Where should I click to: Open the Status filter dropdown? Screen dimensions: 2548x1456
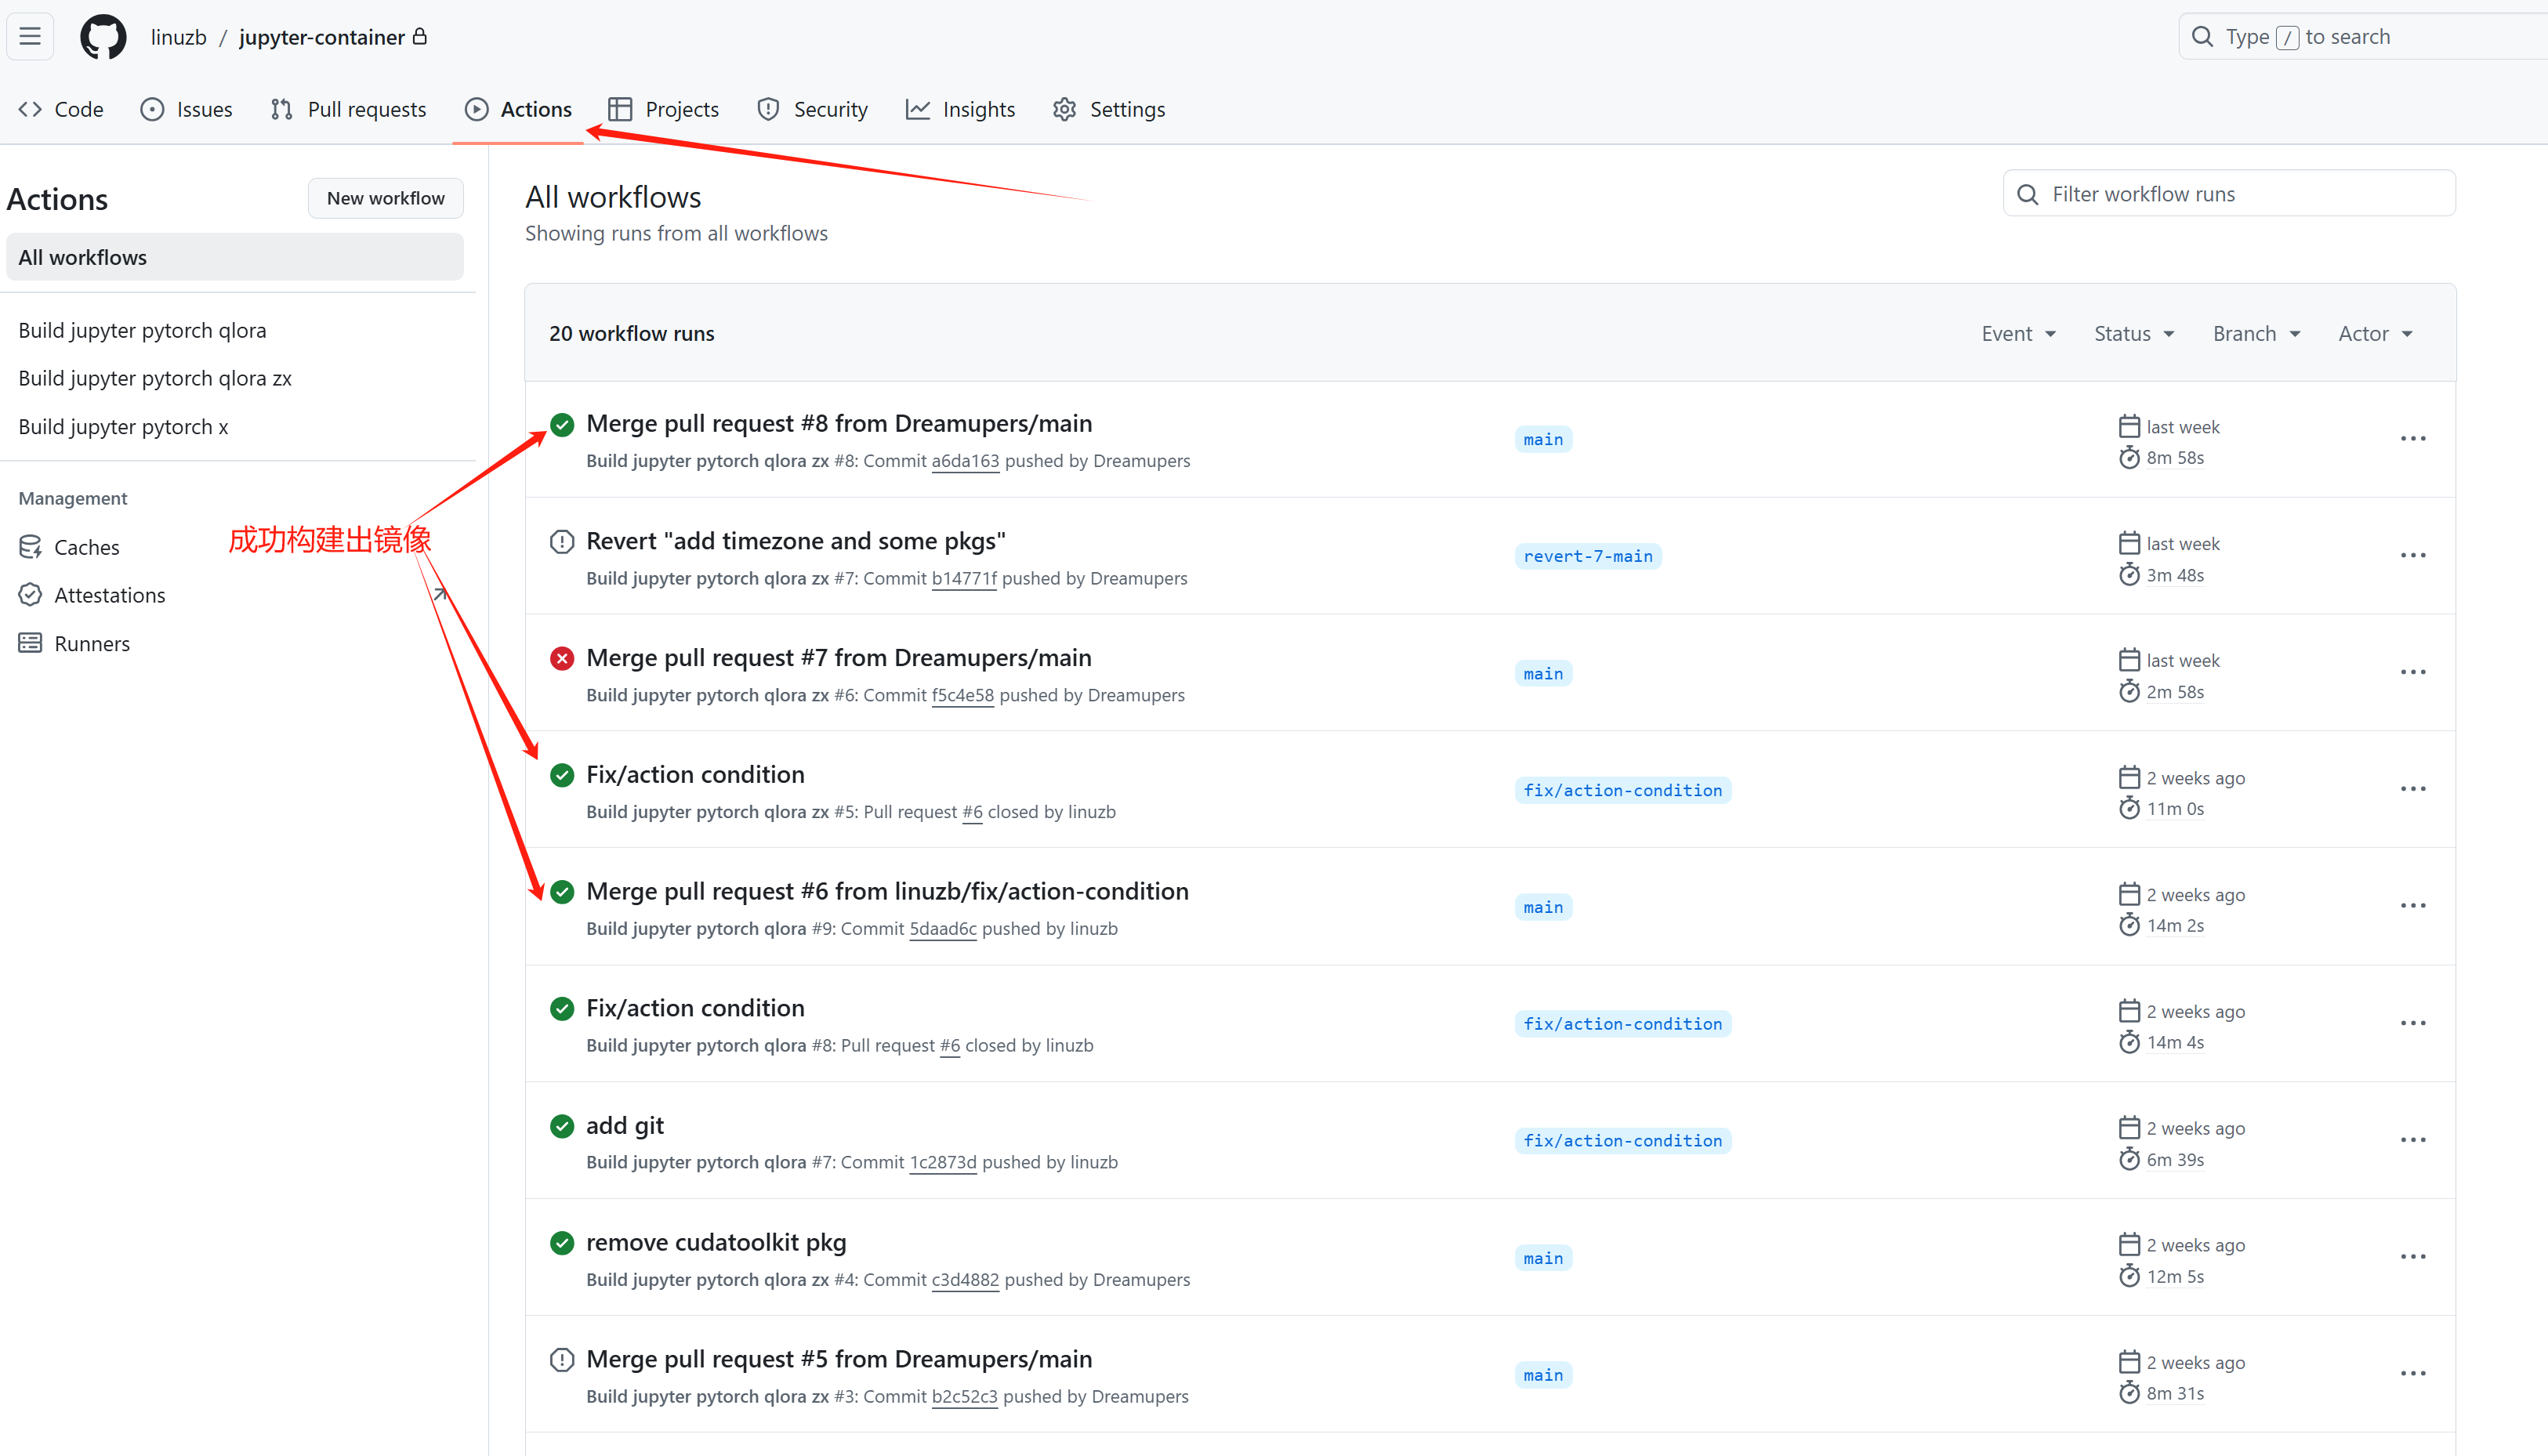click(2134, 333)
